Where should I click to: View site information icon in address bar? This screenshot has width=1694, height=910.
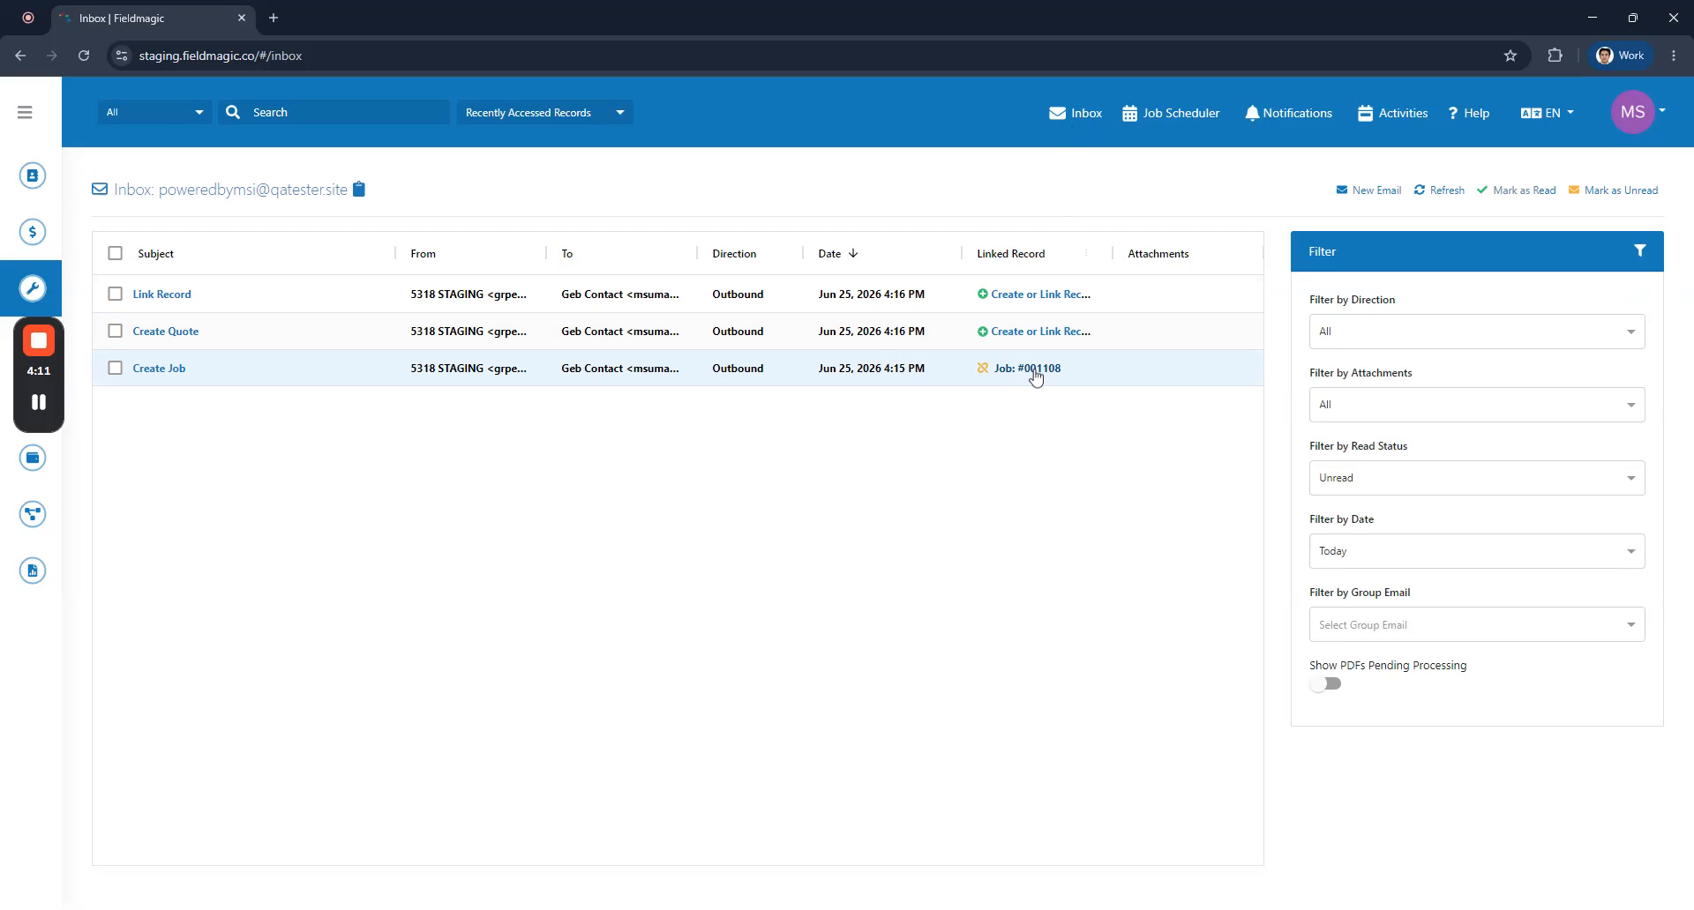pyautogui.click(x=122, y=56)
